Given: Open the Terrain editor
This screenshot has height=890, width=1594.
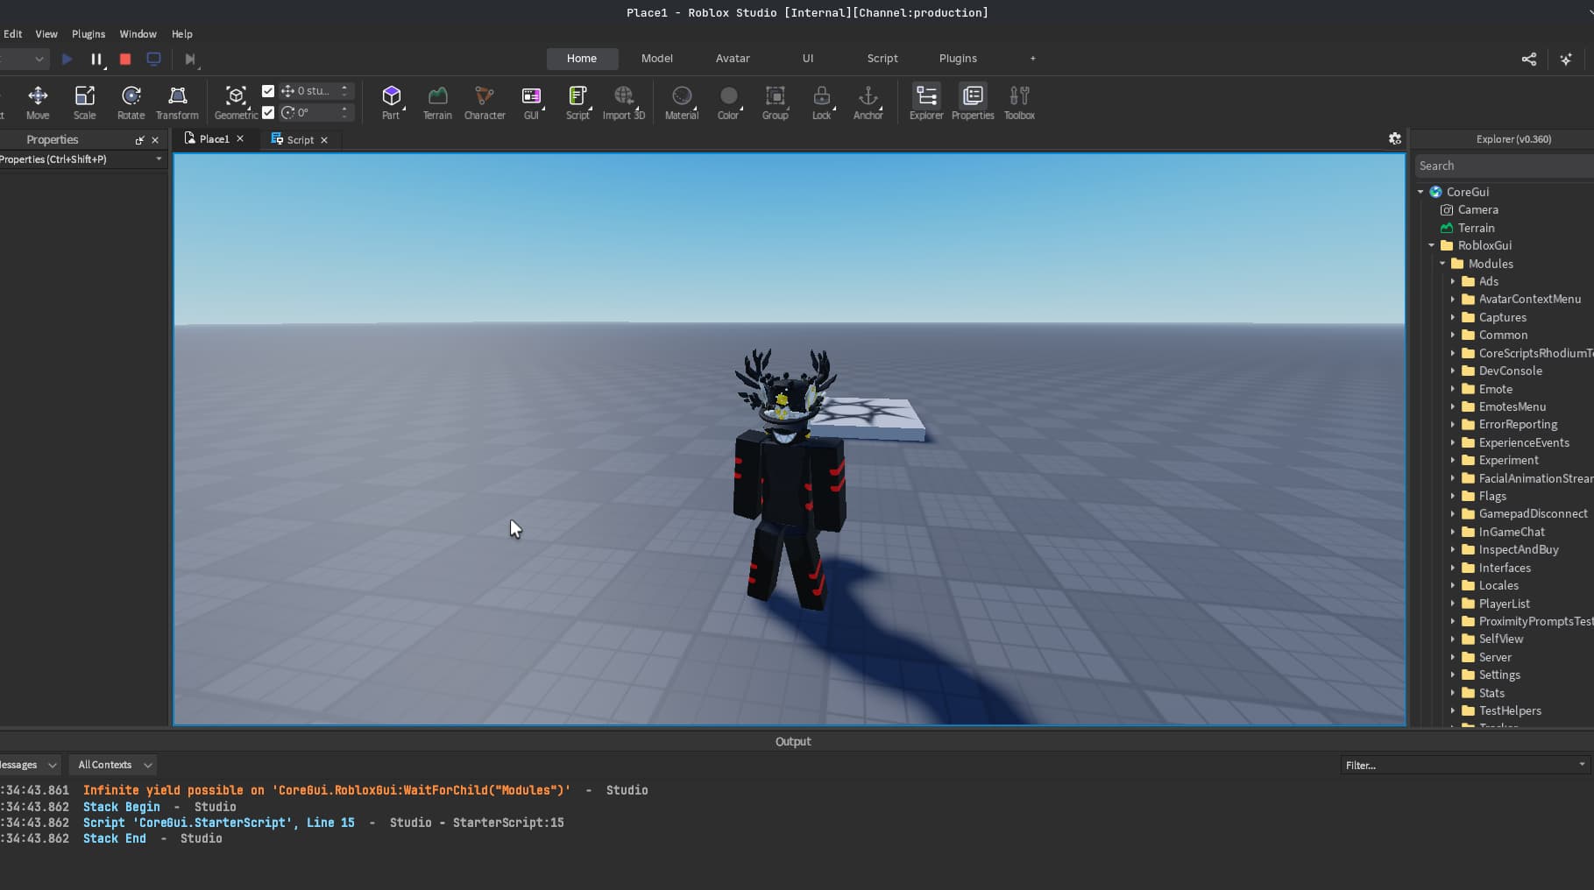Looking at the screenshot, I should tap(436, 102).
